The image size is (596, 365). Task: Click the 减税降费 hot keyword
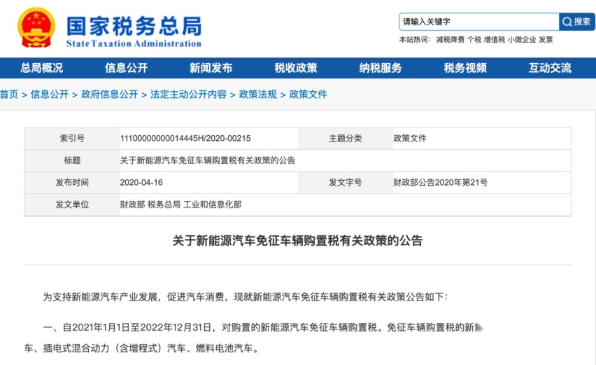point(450,40)
